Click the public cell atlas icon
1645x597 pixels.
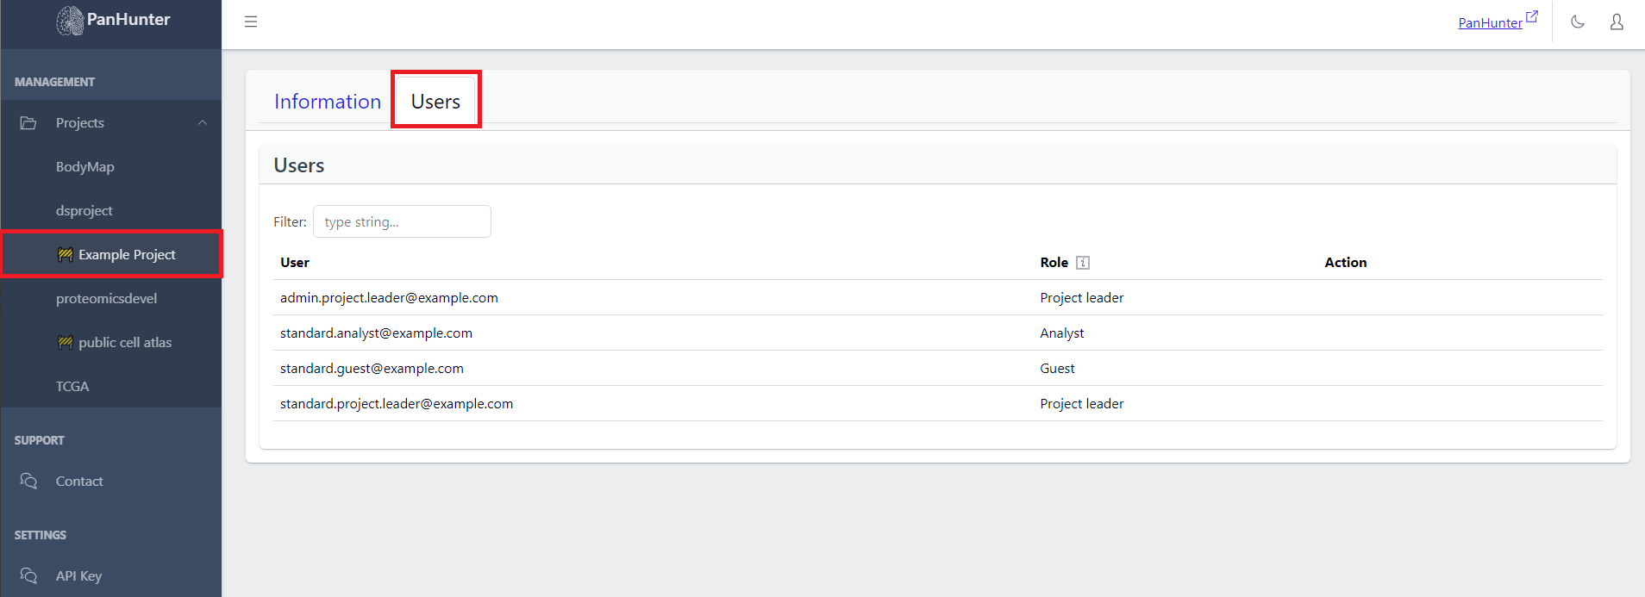point(65,342)
